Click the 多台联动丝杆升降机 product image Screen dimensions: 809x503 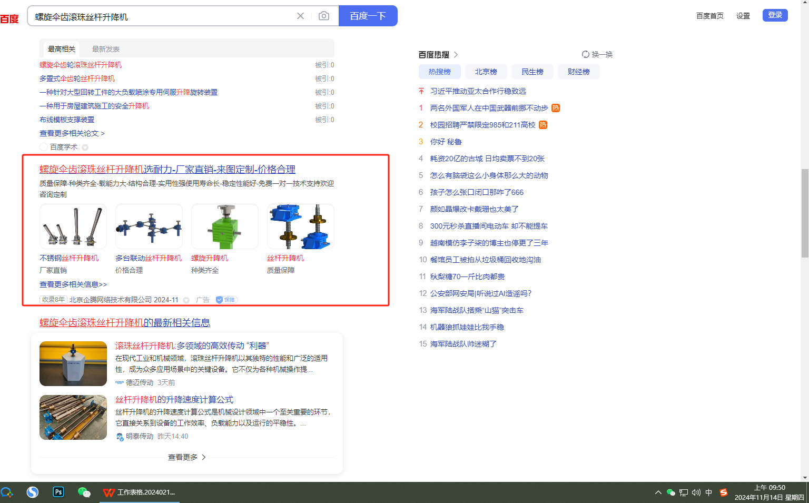(149, 226)
